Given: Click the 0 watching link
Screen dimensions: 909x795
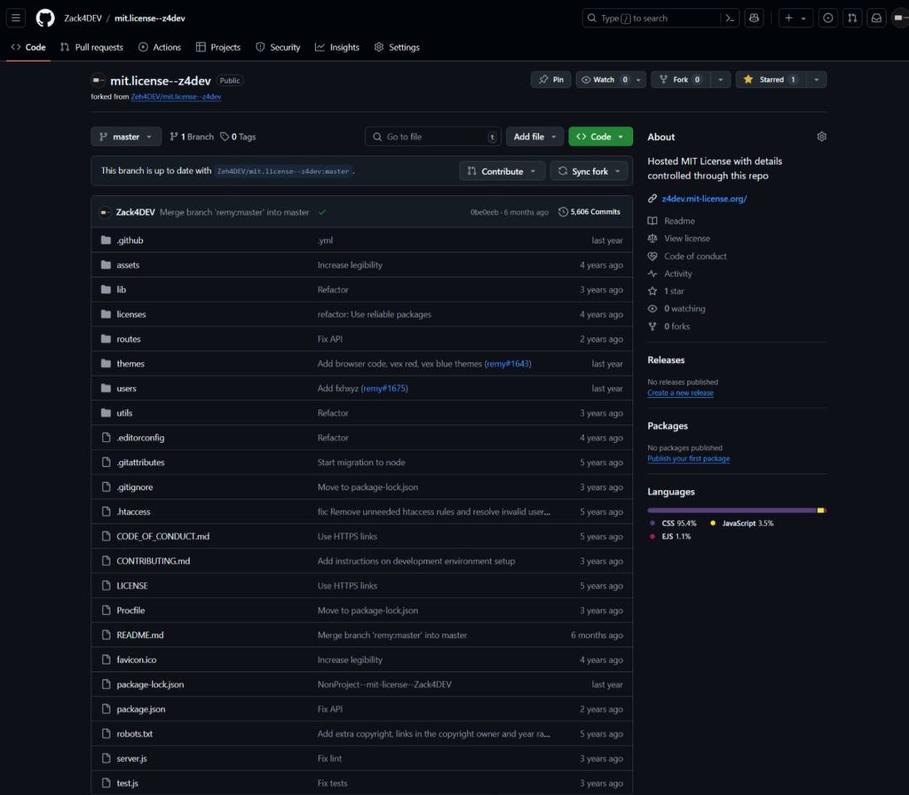Looking at the screenshot, I should coord(676,309).
